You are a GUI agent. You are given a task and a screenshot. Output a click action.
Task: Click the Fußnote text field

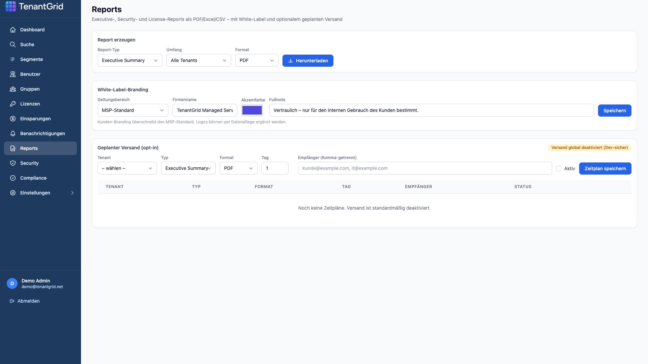pos(431,110)
